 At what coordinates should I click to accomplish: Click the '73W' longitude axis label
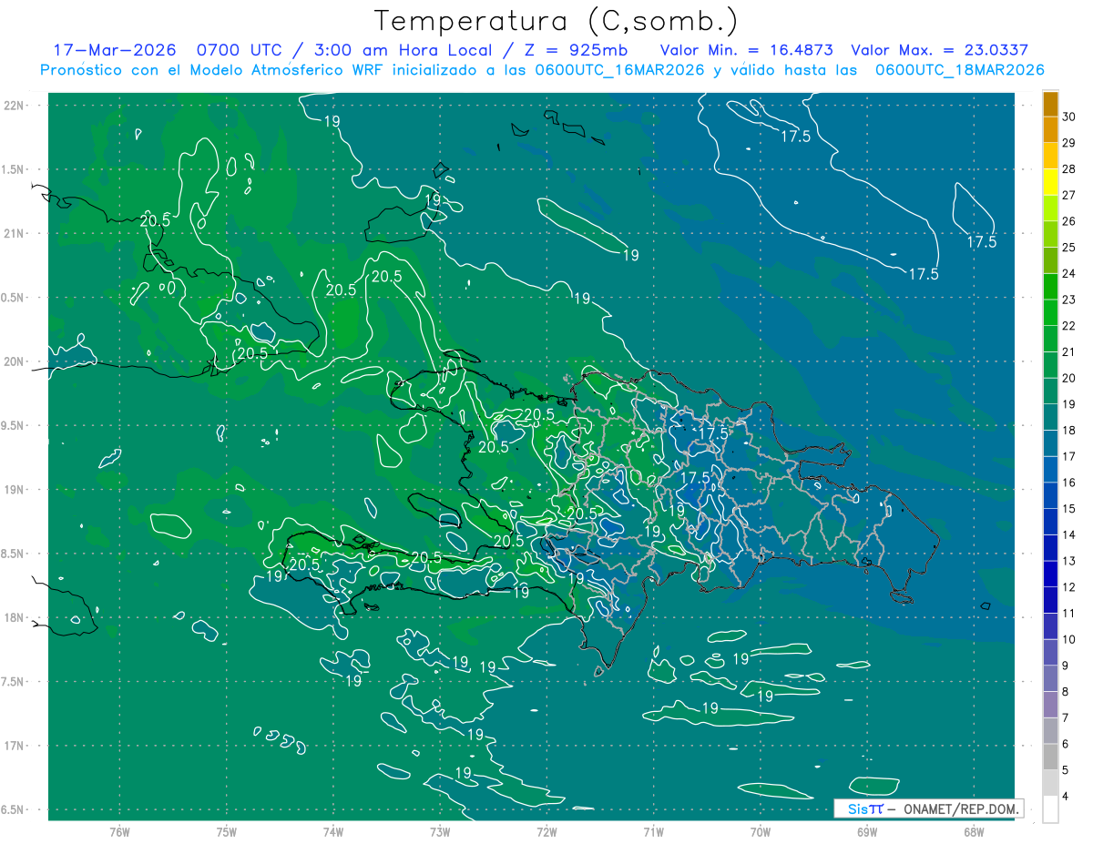[440, 831]
